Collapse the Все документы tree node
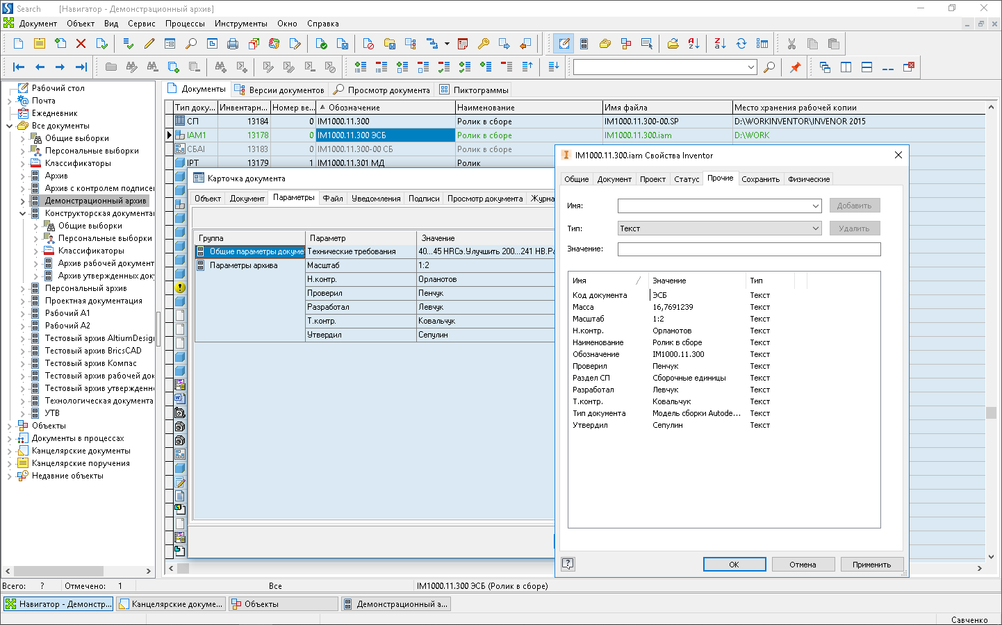The width and height of the screenshot is (1002, 625). pyautogui.click(x=9, y=126)
